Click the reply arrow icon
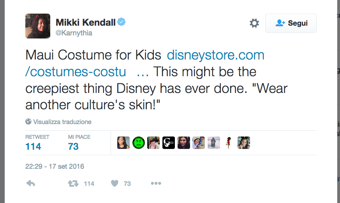This screenshot has width=340, height=203. click(30, 184)
